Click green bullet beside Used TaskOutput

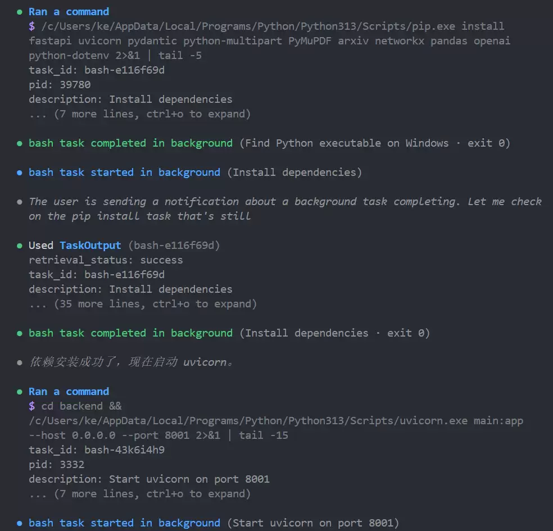pos(20,246)
